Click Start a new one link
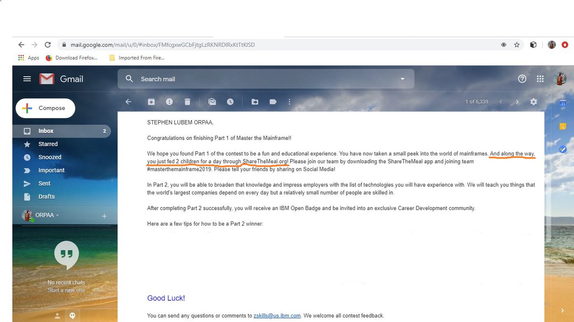This screenshot has width=574, height=322. 66,290
